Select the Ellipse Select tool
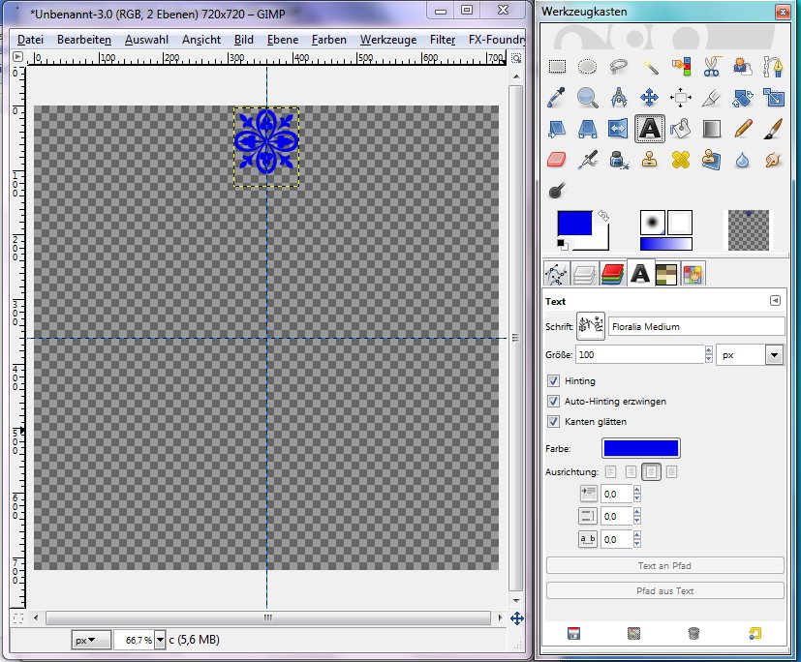Screen dimensions: 801x662 tap(588, 67)
